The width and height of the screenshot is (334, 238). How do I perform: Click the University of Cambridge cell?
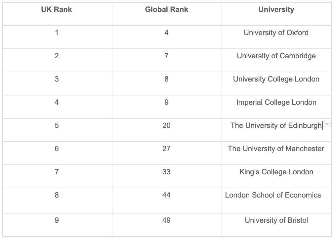click(276, 60)
